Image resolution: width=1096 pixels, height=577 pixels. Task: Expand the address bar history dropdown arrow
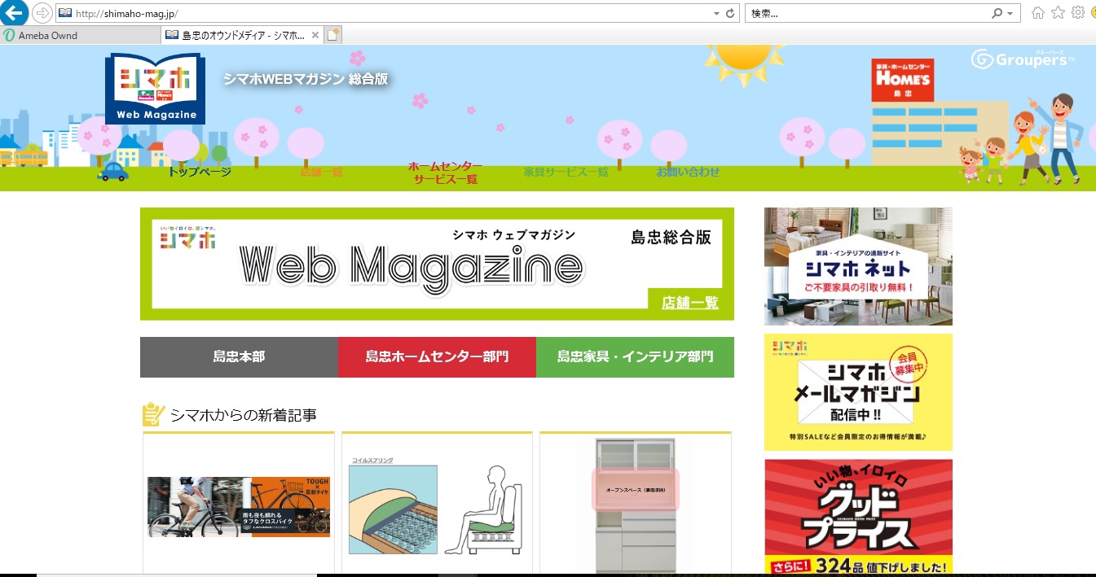point(716,14)
